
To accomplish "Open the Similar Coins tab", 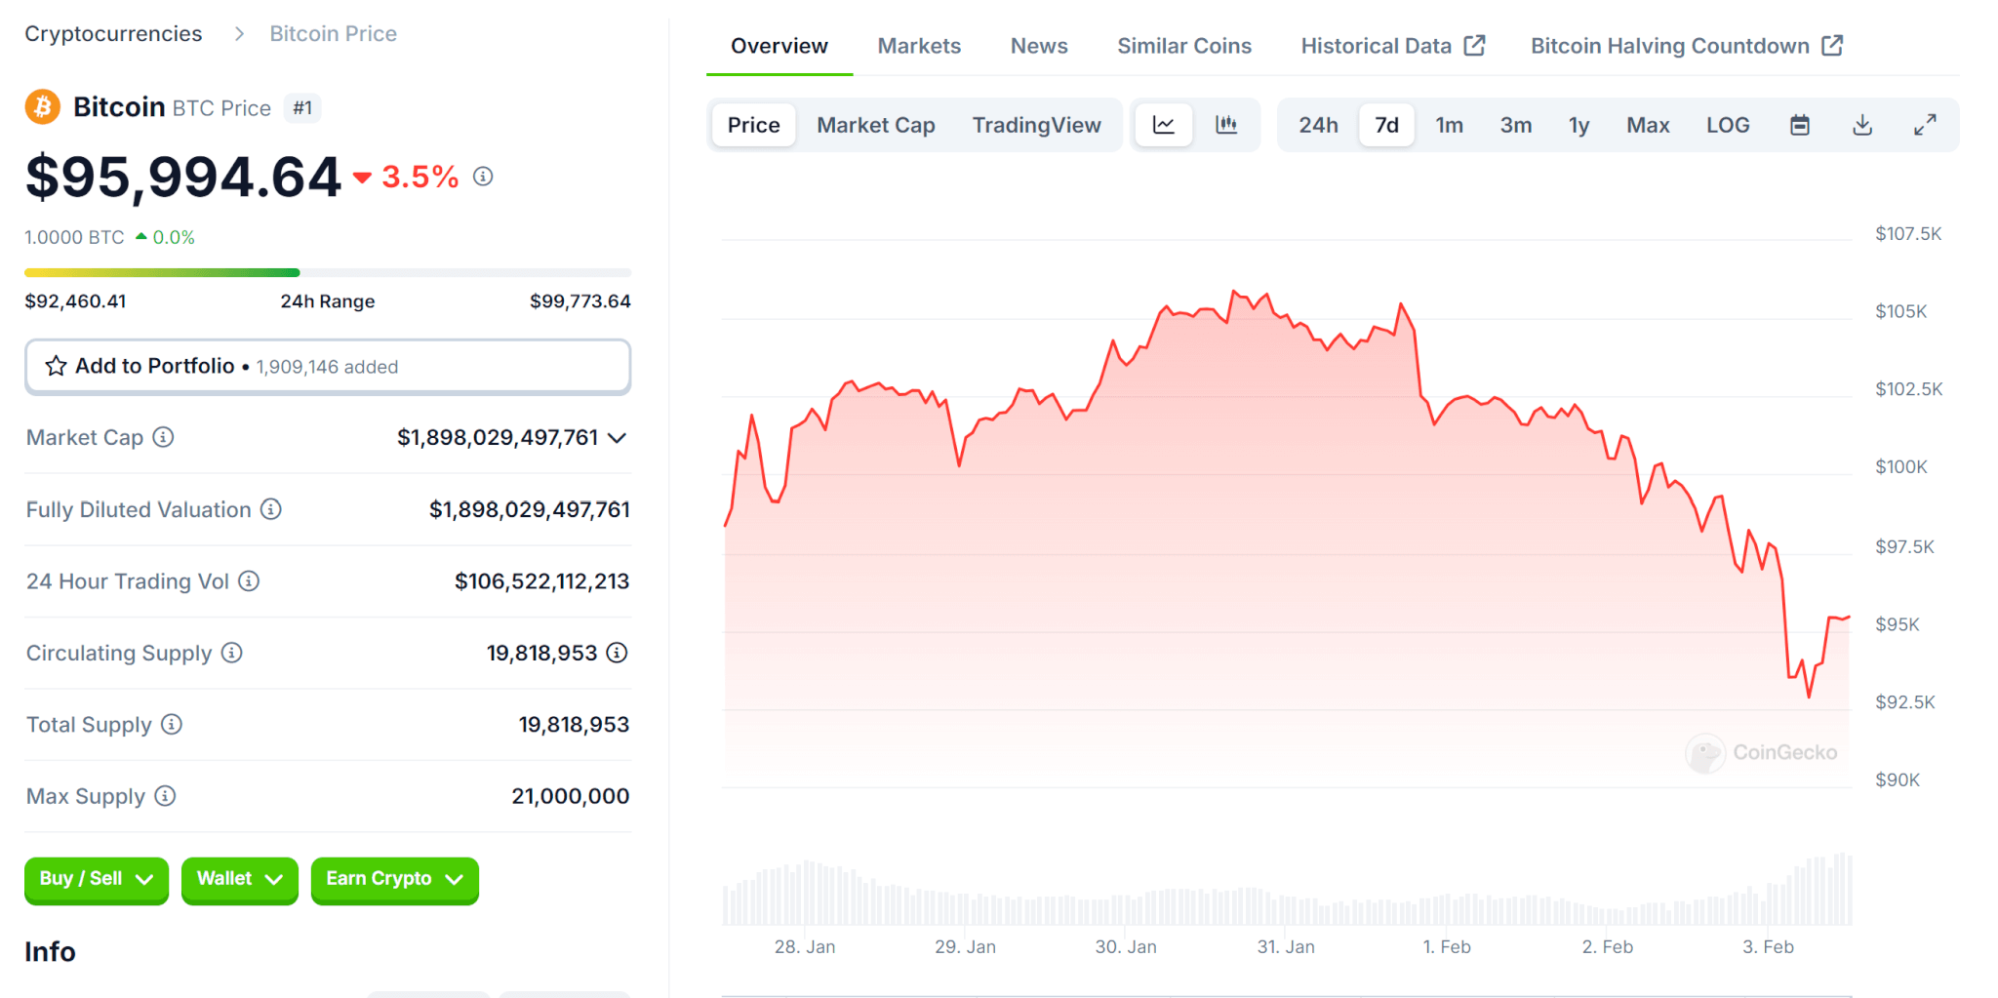I will [x=1183, y=46].
